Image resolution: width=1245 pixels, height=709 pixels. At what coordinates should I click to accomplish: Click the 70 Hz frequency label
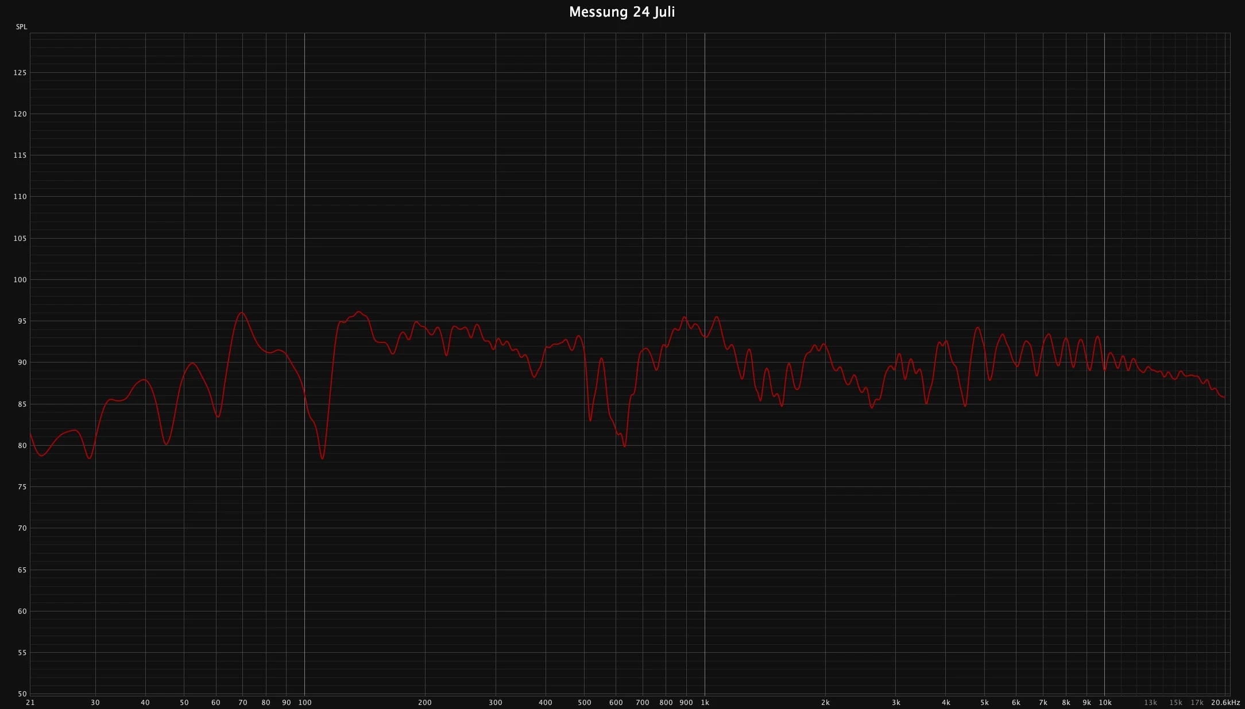tap(243, 703)
